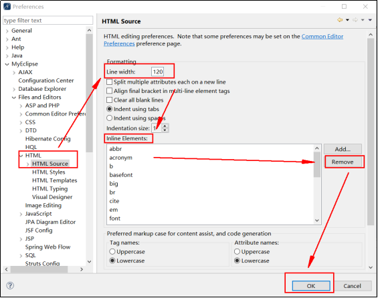This screenshot has width=378, height=298.
Task: Open the back history dropdown arrow
Action: 347,20
